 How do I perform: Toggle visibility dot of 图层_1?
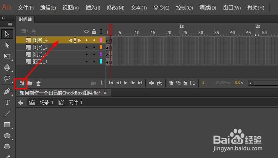click(86, 62)
